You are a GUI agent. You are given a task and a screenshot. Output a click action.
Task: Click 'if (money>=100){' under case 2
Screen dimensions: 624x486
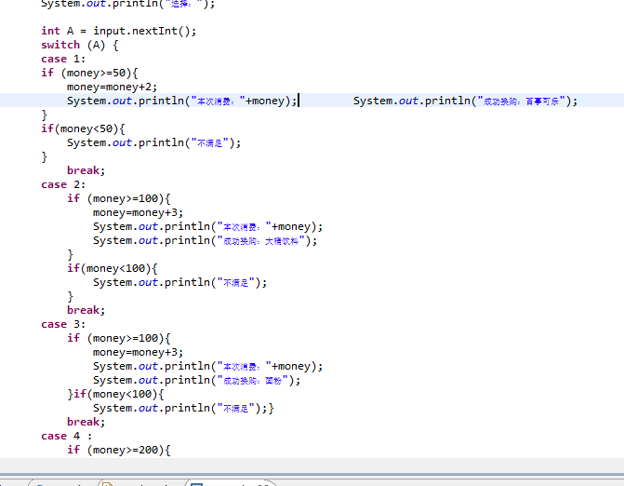pyautogui.click(x=119, y=199)
